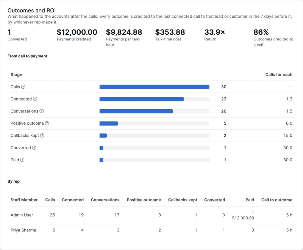Click the Call to outcome column header
The height and width of the screenshot is (250, 303).
(277, 200)
